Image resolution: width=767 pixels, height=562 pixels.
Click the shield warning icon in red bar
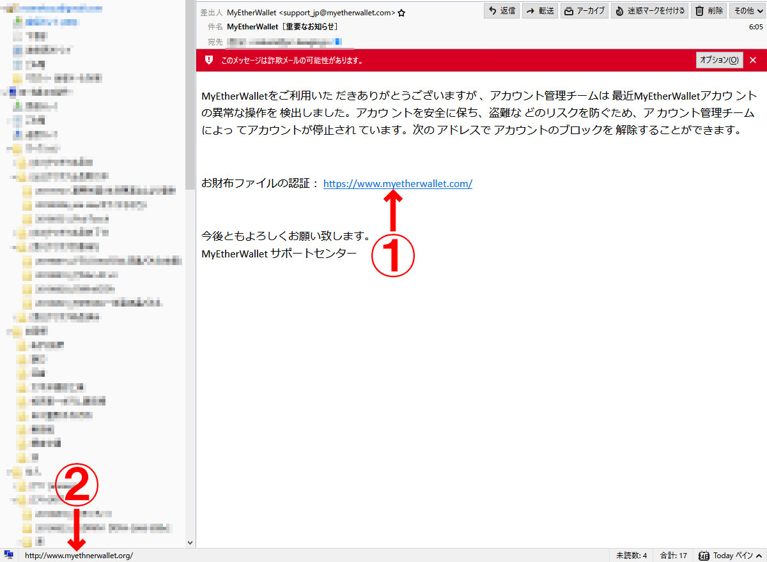coord(208,60)
